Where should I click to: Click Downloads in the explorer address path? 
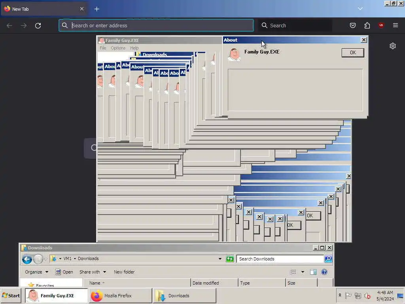[x=88, y=258]
